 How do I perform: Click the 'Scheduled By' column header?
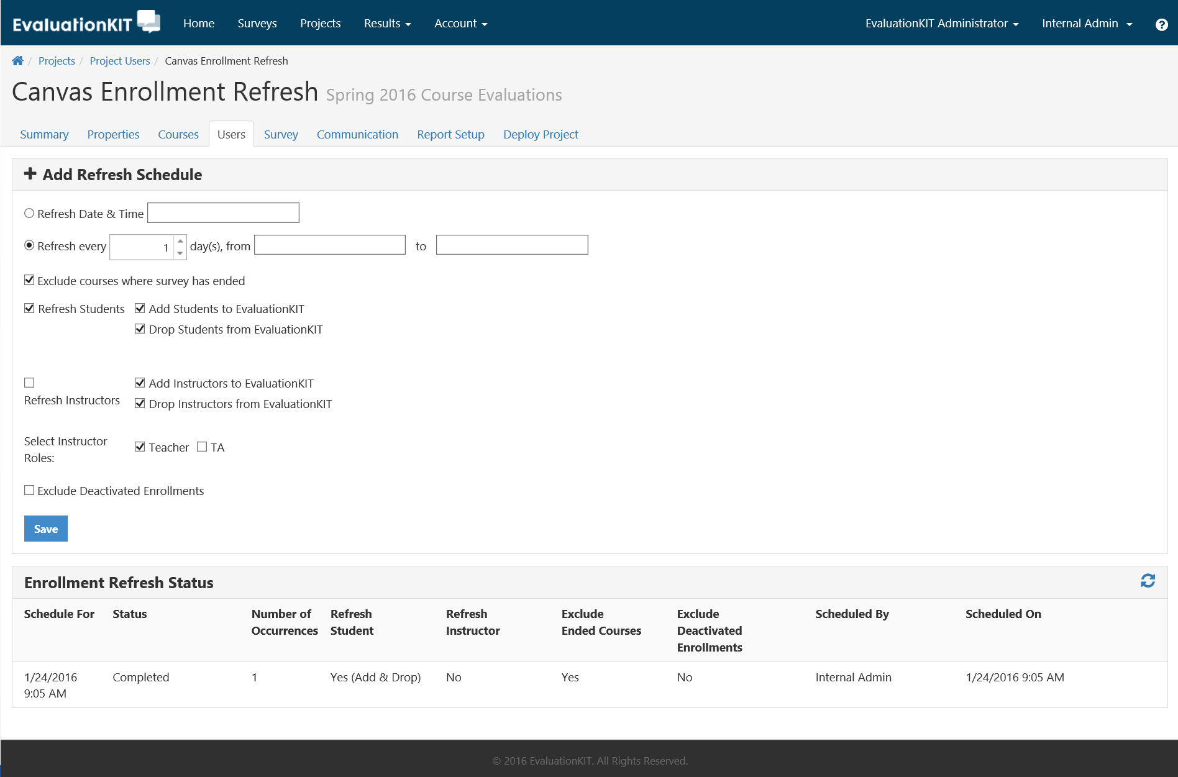point(852,614)
